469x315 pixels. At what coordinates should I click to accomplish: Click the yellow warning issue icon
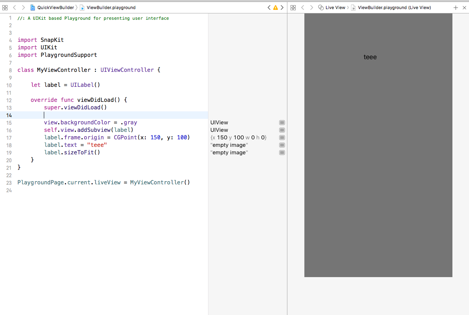pos(276,7)
